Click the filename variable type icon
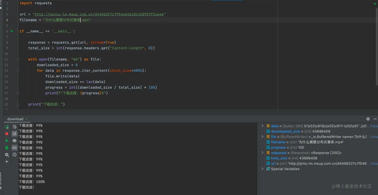 pos(268,142)
